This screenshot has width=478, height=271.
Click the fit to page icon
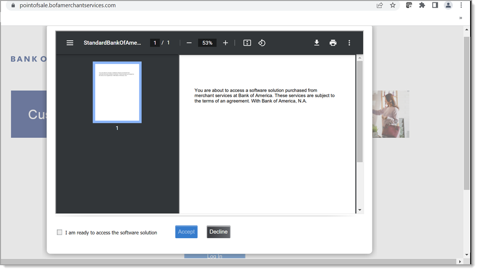tap(247, 43)
